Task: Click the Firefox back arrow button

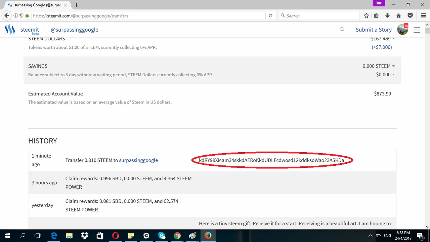Action: tap(6, 15)
